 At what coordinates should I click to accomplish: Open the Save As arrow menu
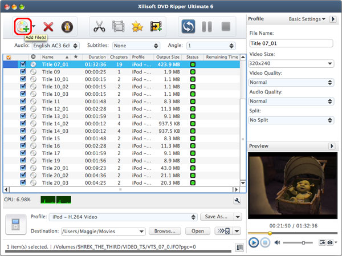point(238,217)
